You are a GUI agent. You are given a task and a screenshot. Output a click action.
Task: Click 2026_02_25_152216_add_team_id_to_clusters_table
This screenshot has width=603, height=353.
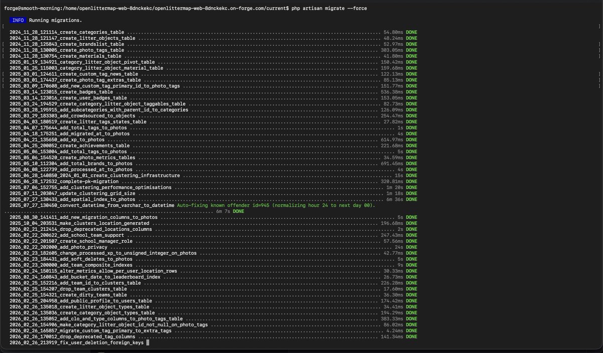75,283
